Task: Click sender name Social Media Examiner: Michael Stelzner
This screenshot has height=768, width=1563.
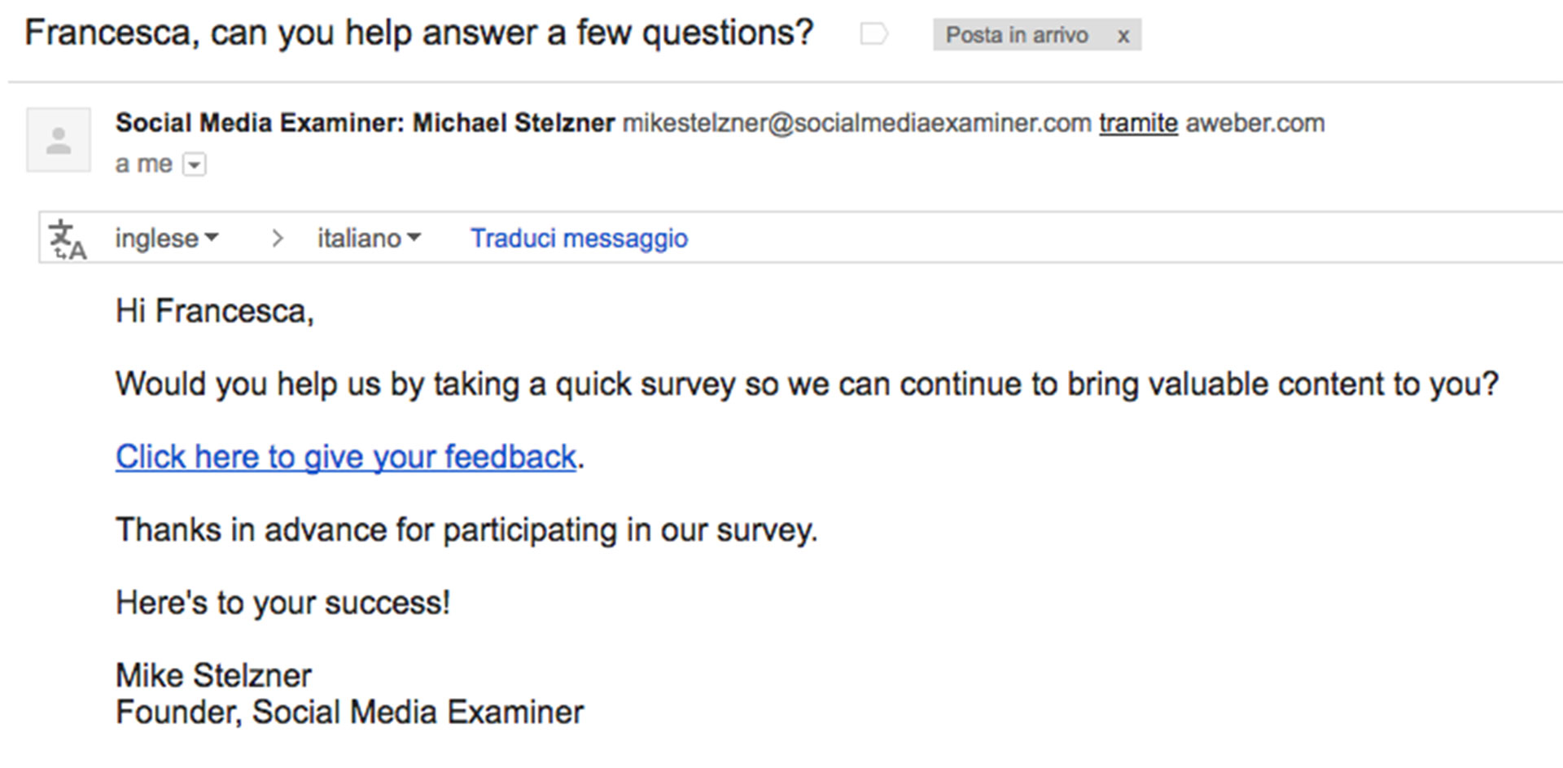Action: click(x=365, y=123)
